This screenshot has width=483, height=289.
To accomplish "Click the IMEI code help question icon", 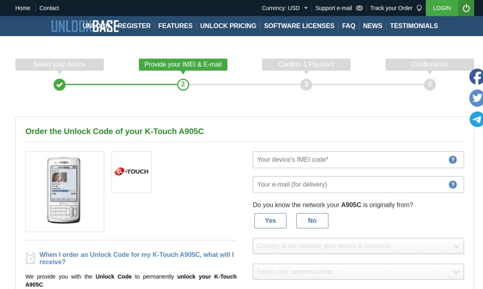I will click(x=453, y=160).
